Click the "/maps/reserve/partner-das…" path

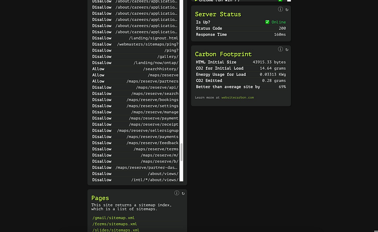[146, 167]
